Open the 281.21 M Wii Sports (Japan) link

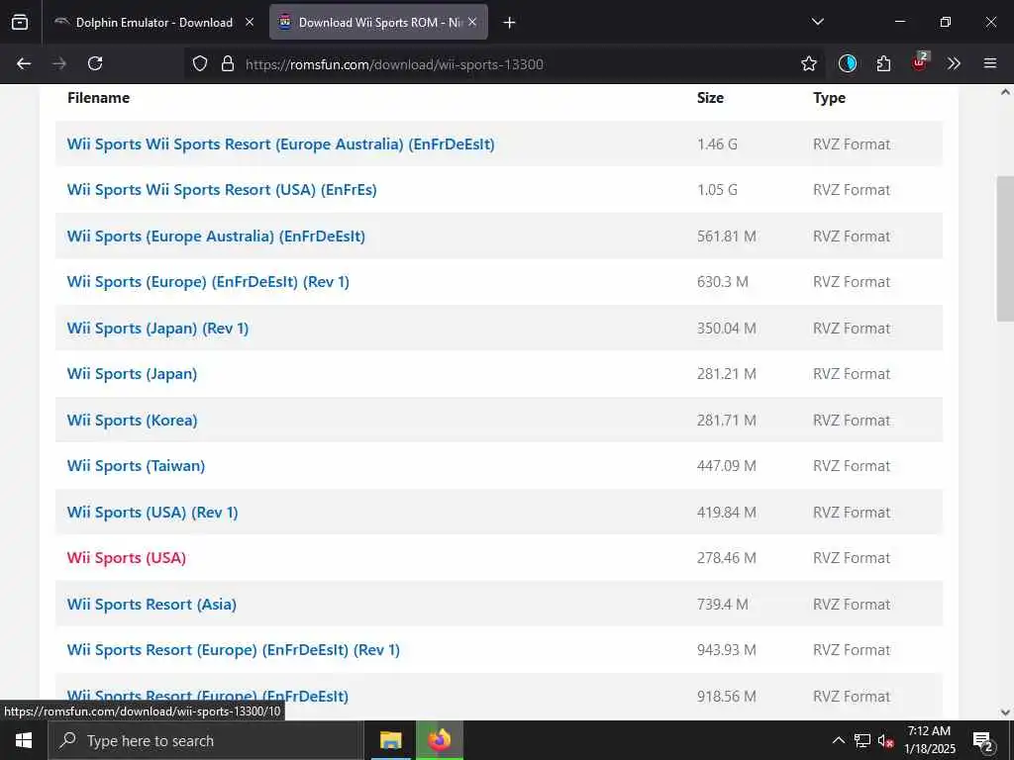132,373
